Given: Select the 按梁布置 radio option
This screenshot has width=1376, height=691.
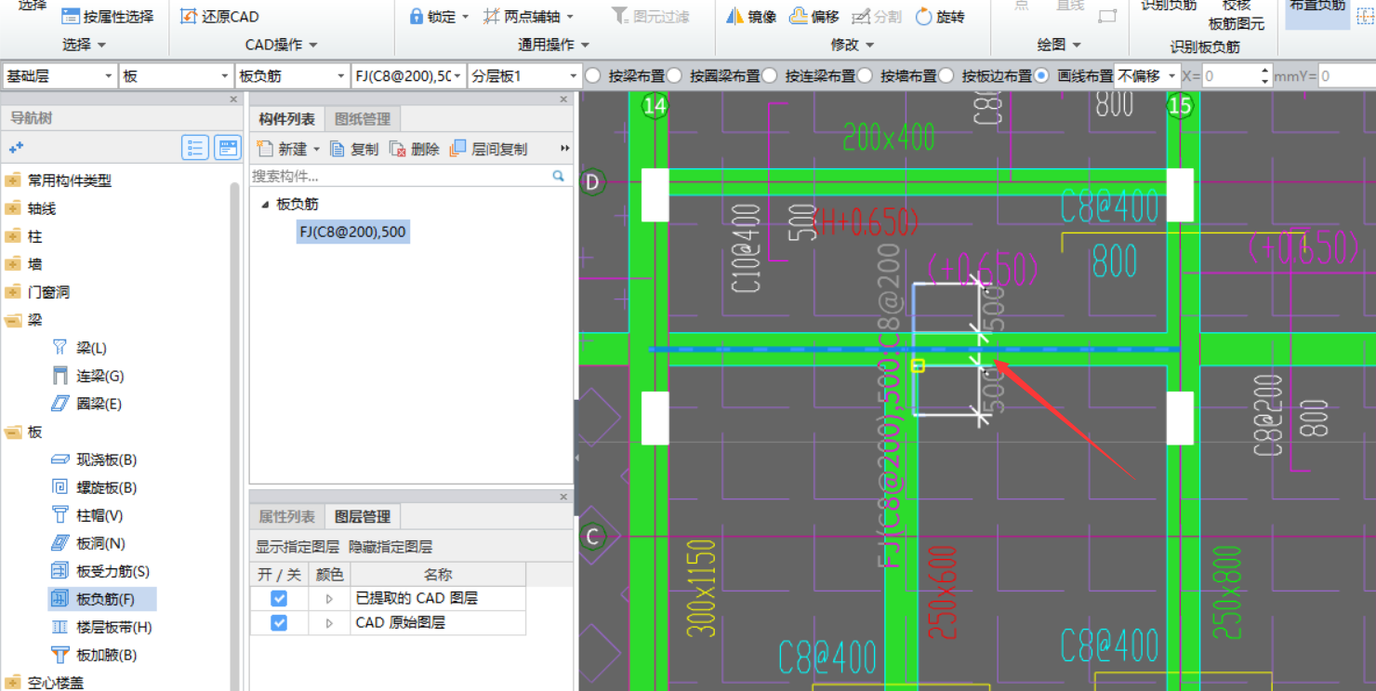Looking at the screenshot, I should tap(593, 75).
